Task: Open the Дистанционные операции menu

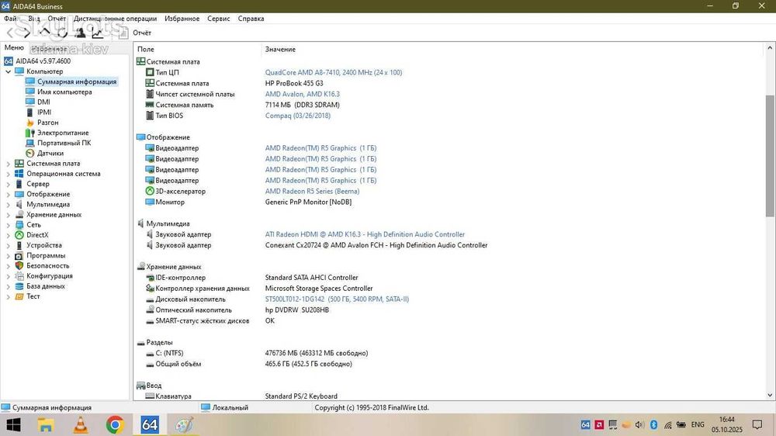Action: [x=116, y=19]
